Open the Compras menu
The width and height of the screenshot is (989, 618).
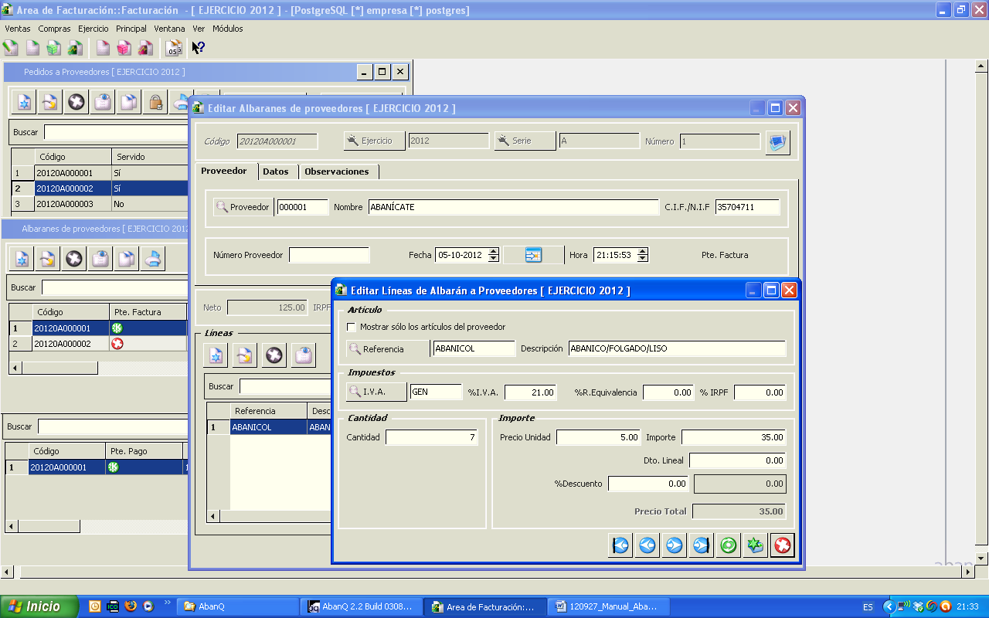click(x=54, y=29)
